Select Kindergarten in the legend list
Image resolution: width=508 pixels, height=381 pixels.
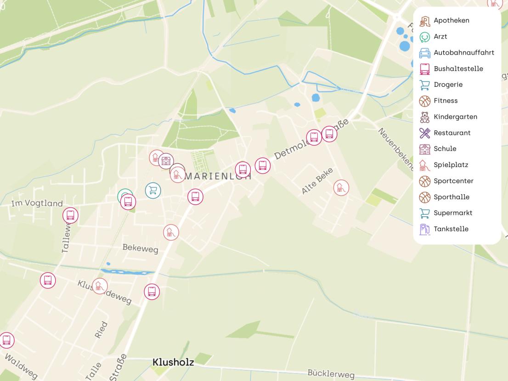point(455,117)
